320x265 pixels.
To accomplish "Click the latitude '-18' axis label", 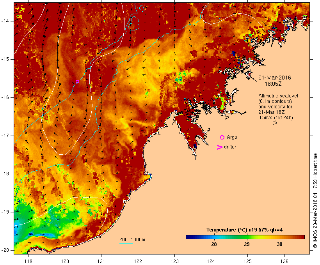I will (5, 174).
